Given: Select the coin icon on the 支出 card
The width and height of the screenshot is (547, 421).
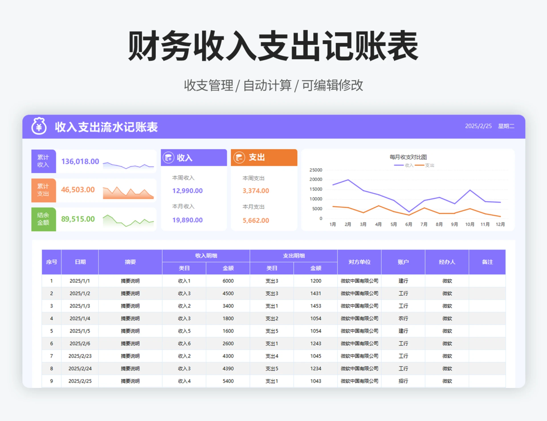Looking at the screenshot, I should pos(239,157).
